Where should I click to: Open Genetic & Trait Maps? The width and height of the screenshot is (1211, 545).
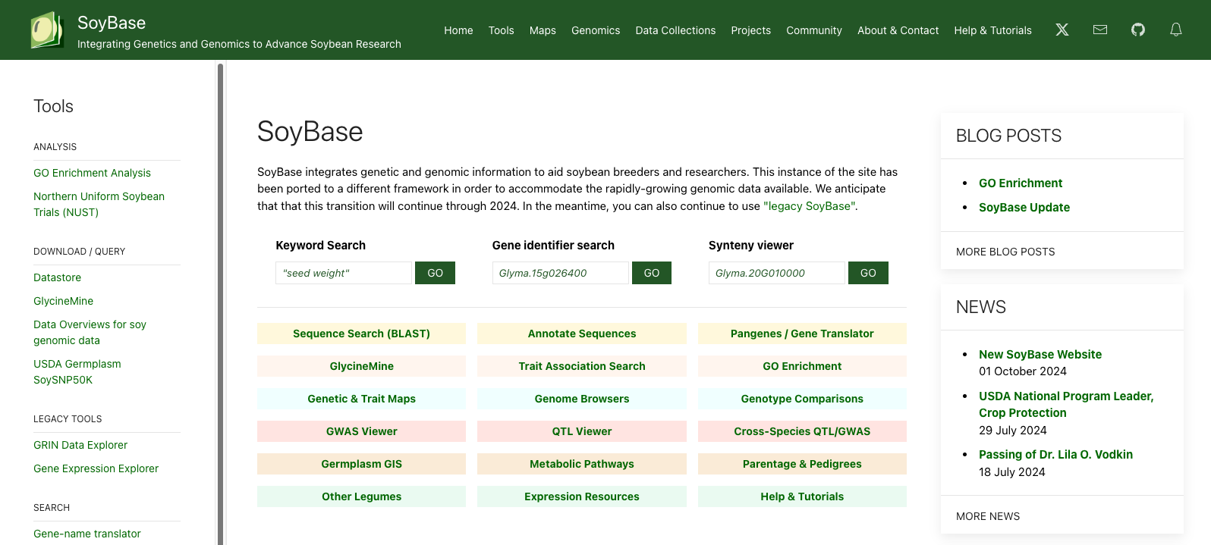point(361,399)
